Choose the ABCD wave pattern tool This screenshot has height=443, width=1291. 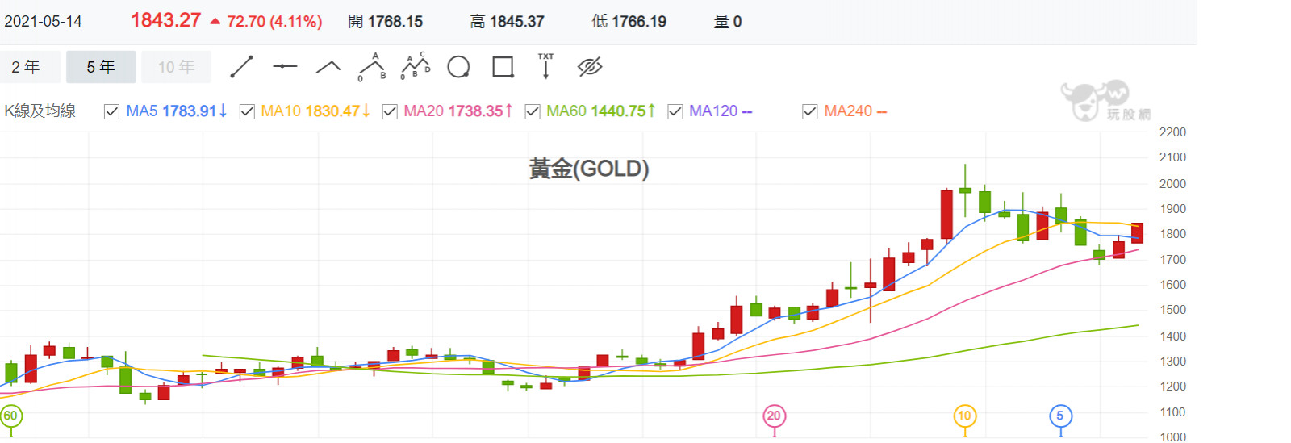tap(416, 67)
